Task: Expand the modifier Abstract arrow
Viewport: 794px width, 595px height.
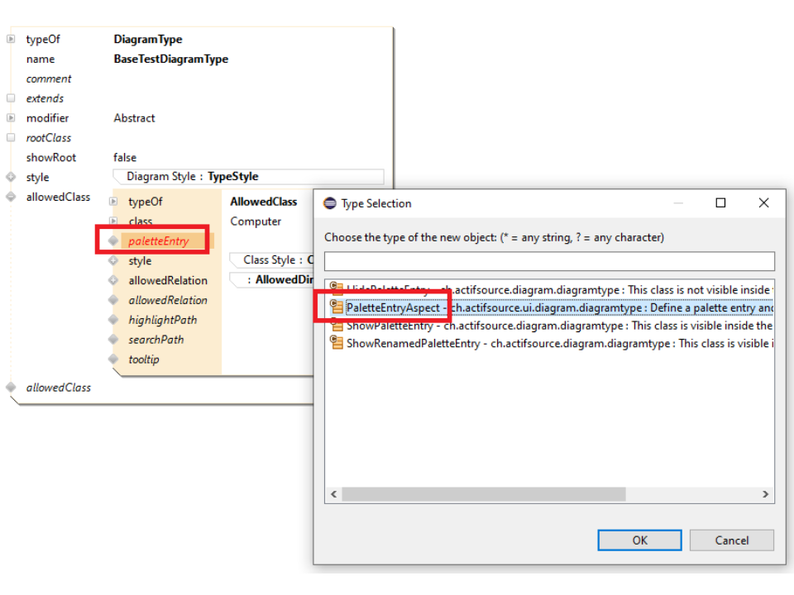Action: pyautogui.click(x=11, y=118)
